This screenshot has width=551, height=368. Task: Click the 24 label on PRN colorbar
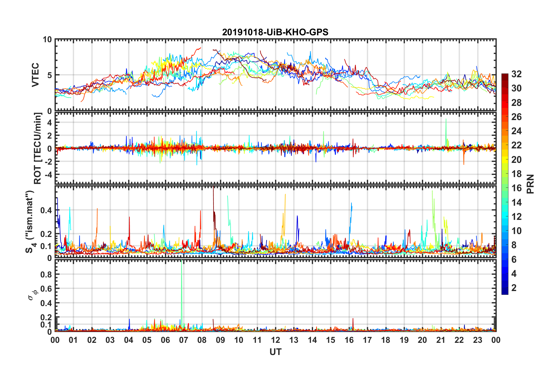coord(517,131)
